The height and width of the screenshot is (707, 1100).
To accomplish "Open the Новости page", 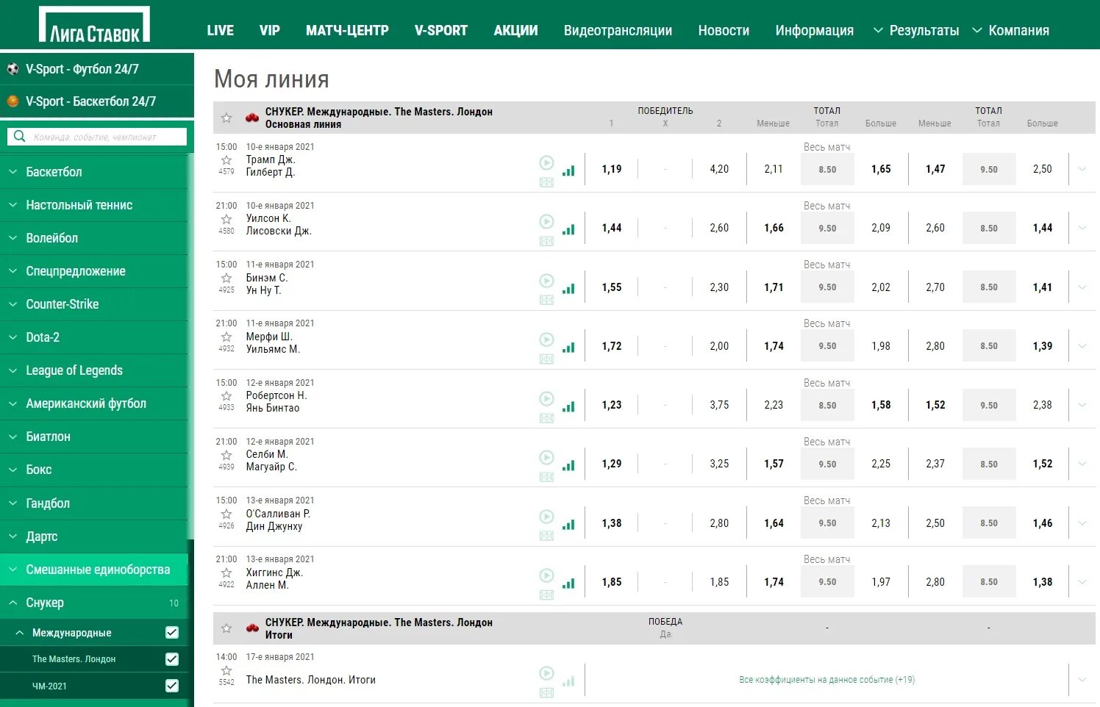I will [x=724, y=30].
